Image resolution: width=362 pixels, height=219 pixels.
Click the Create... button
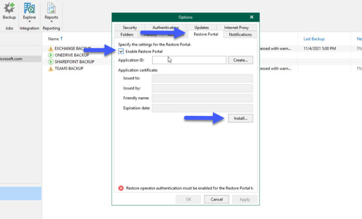pyautogui.click(x=240, y=60)
